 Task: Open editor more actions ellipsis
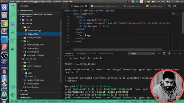coord(180,6)
